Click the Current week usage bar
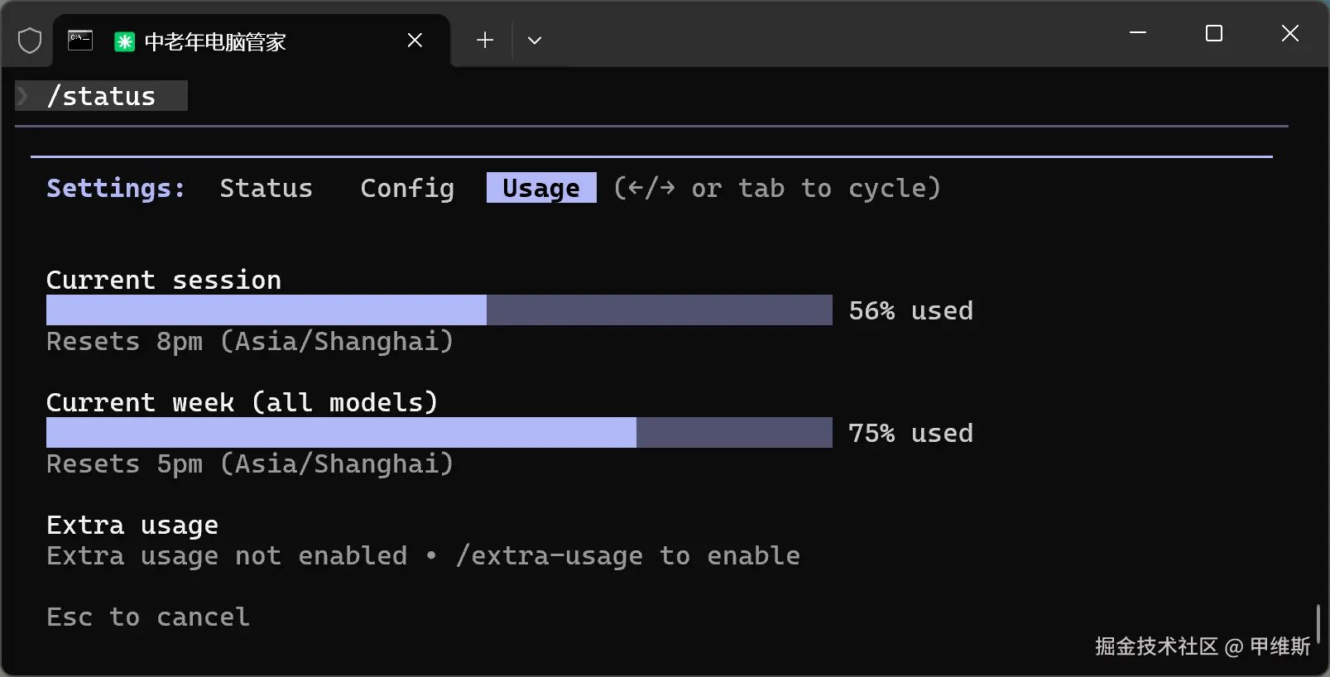 click(439, 433)
